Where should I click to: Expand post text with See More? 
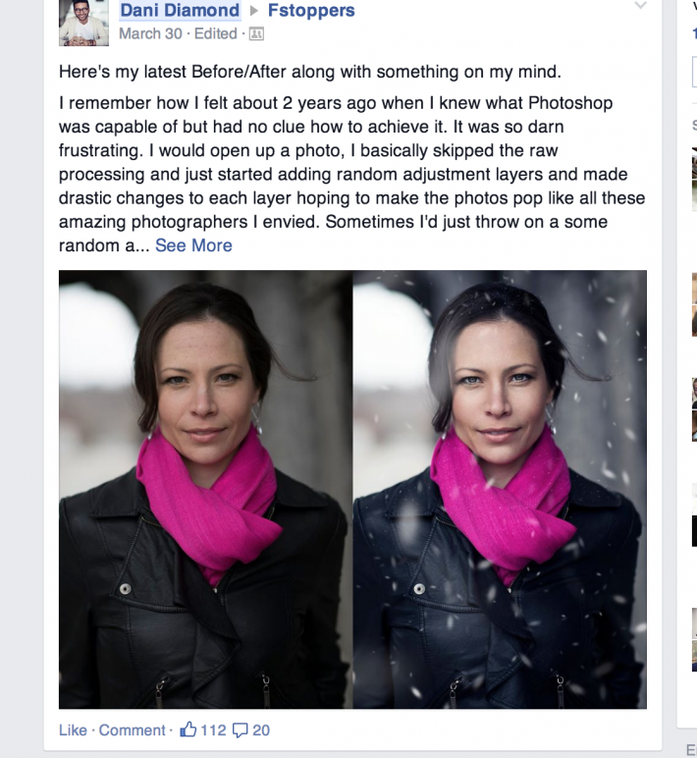(193, 245)
